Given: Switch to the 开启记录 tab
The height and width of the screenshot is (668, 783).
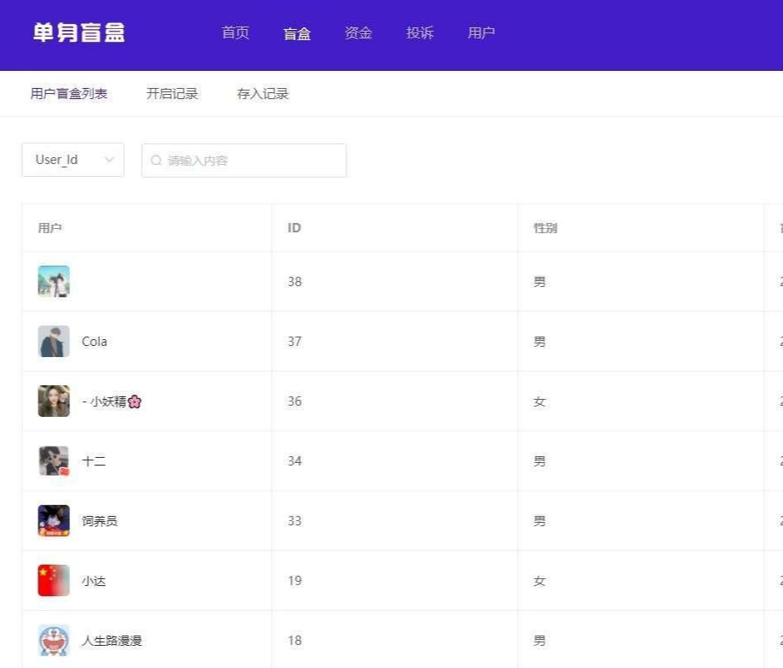Looking at the screenshot, I should click(173, 93).
